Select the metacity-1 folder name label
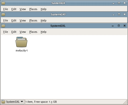 click(x=22, y=50)
